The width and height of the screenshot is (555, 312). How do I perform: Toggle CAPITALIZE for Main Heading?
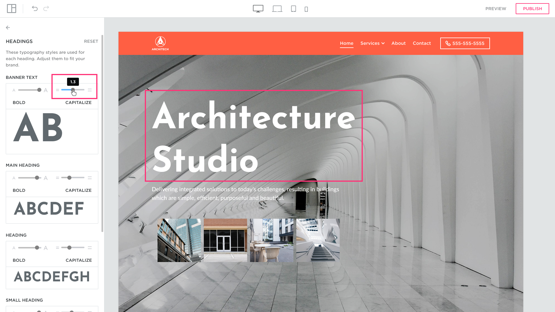pos(78,190)
